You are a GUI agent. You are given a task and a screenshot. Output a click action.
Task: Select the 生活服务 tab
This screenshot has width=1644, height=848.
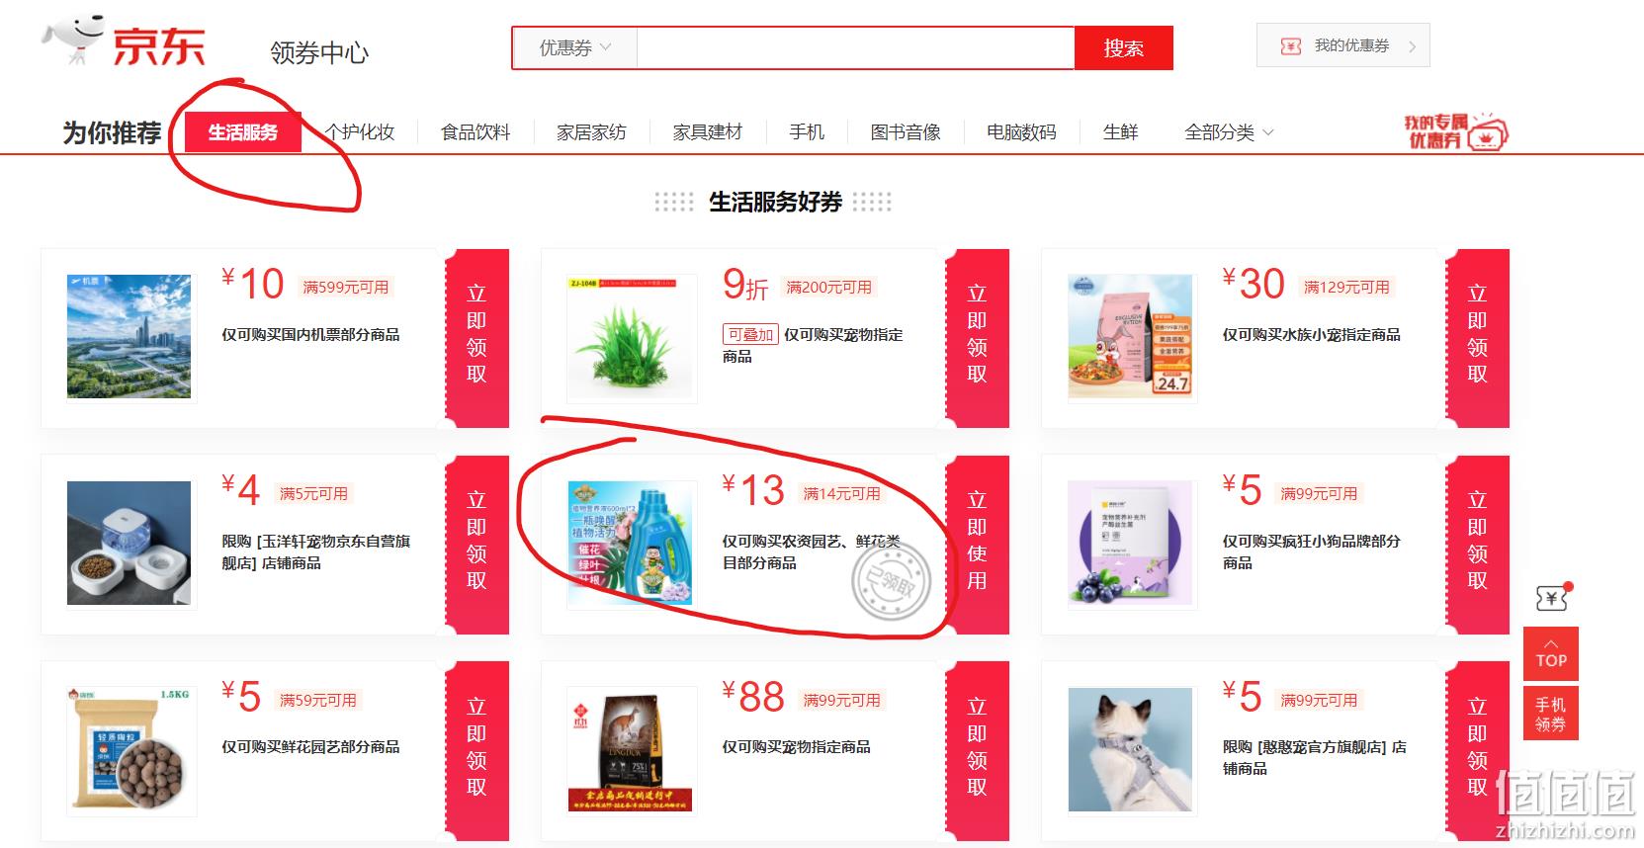243,132
